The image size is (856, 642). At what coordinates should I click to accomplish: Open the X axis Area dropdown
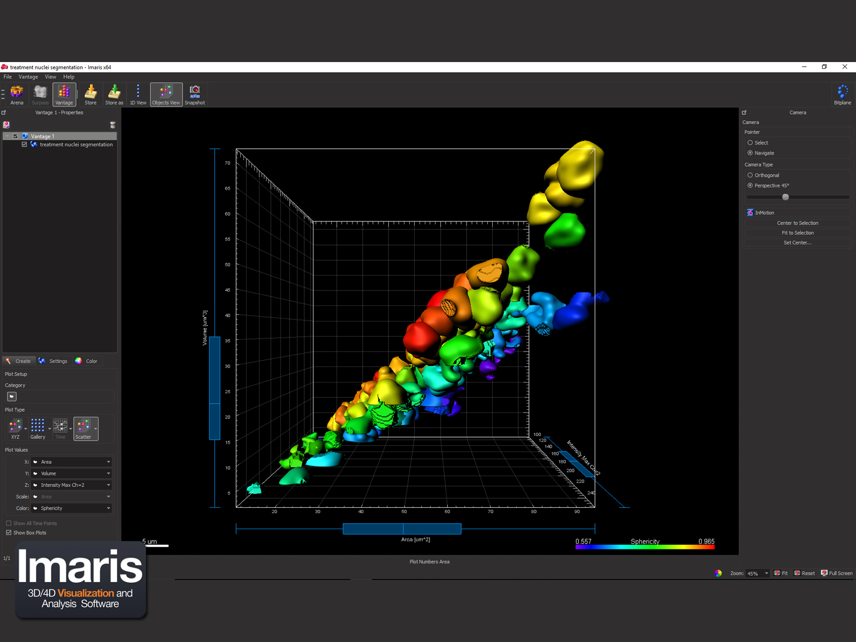72,462
